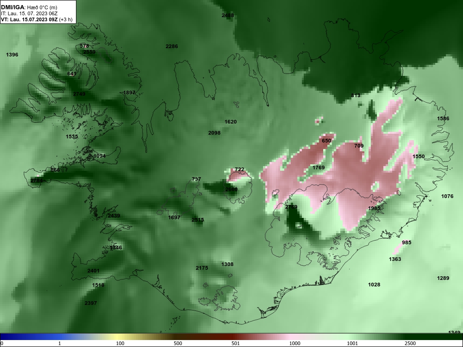The width and height of the screenshot is (463, 347).
Task: Click the map value 1028
Action: [374, 285]
